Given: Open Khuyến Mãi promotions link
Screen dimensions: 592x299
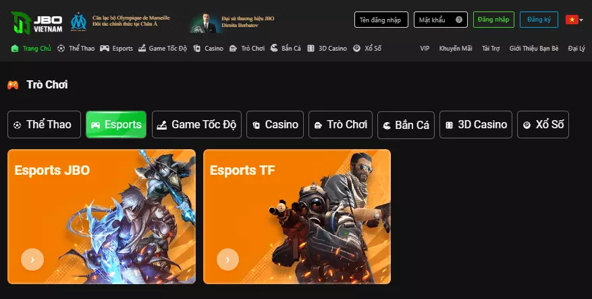Looking at the screenshot, I should pos(456,49).
